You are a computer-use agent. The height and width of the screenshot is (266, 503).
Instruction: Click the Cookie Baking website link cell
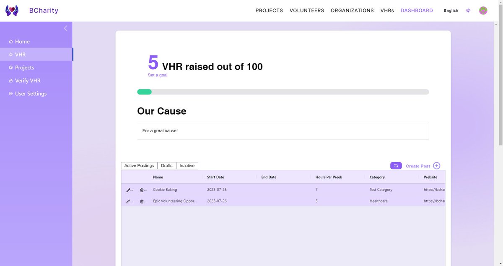(x=434, y=190)
